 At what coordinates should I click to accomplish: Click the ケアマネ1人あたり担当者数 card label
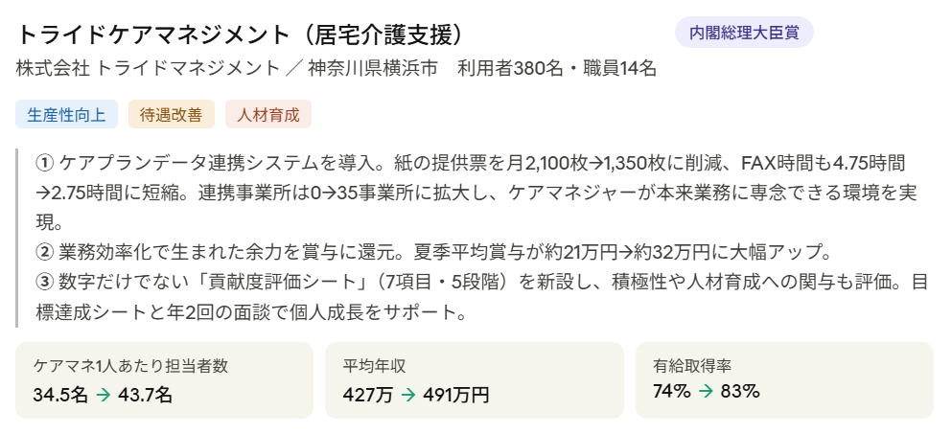[131, 366]
